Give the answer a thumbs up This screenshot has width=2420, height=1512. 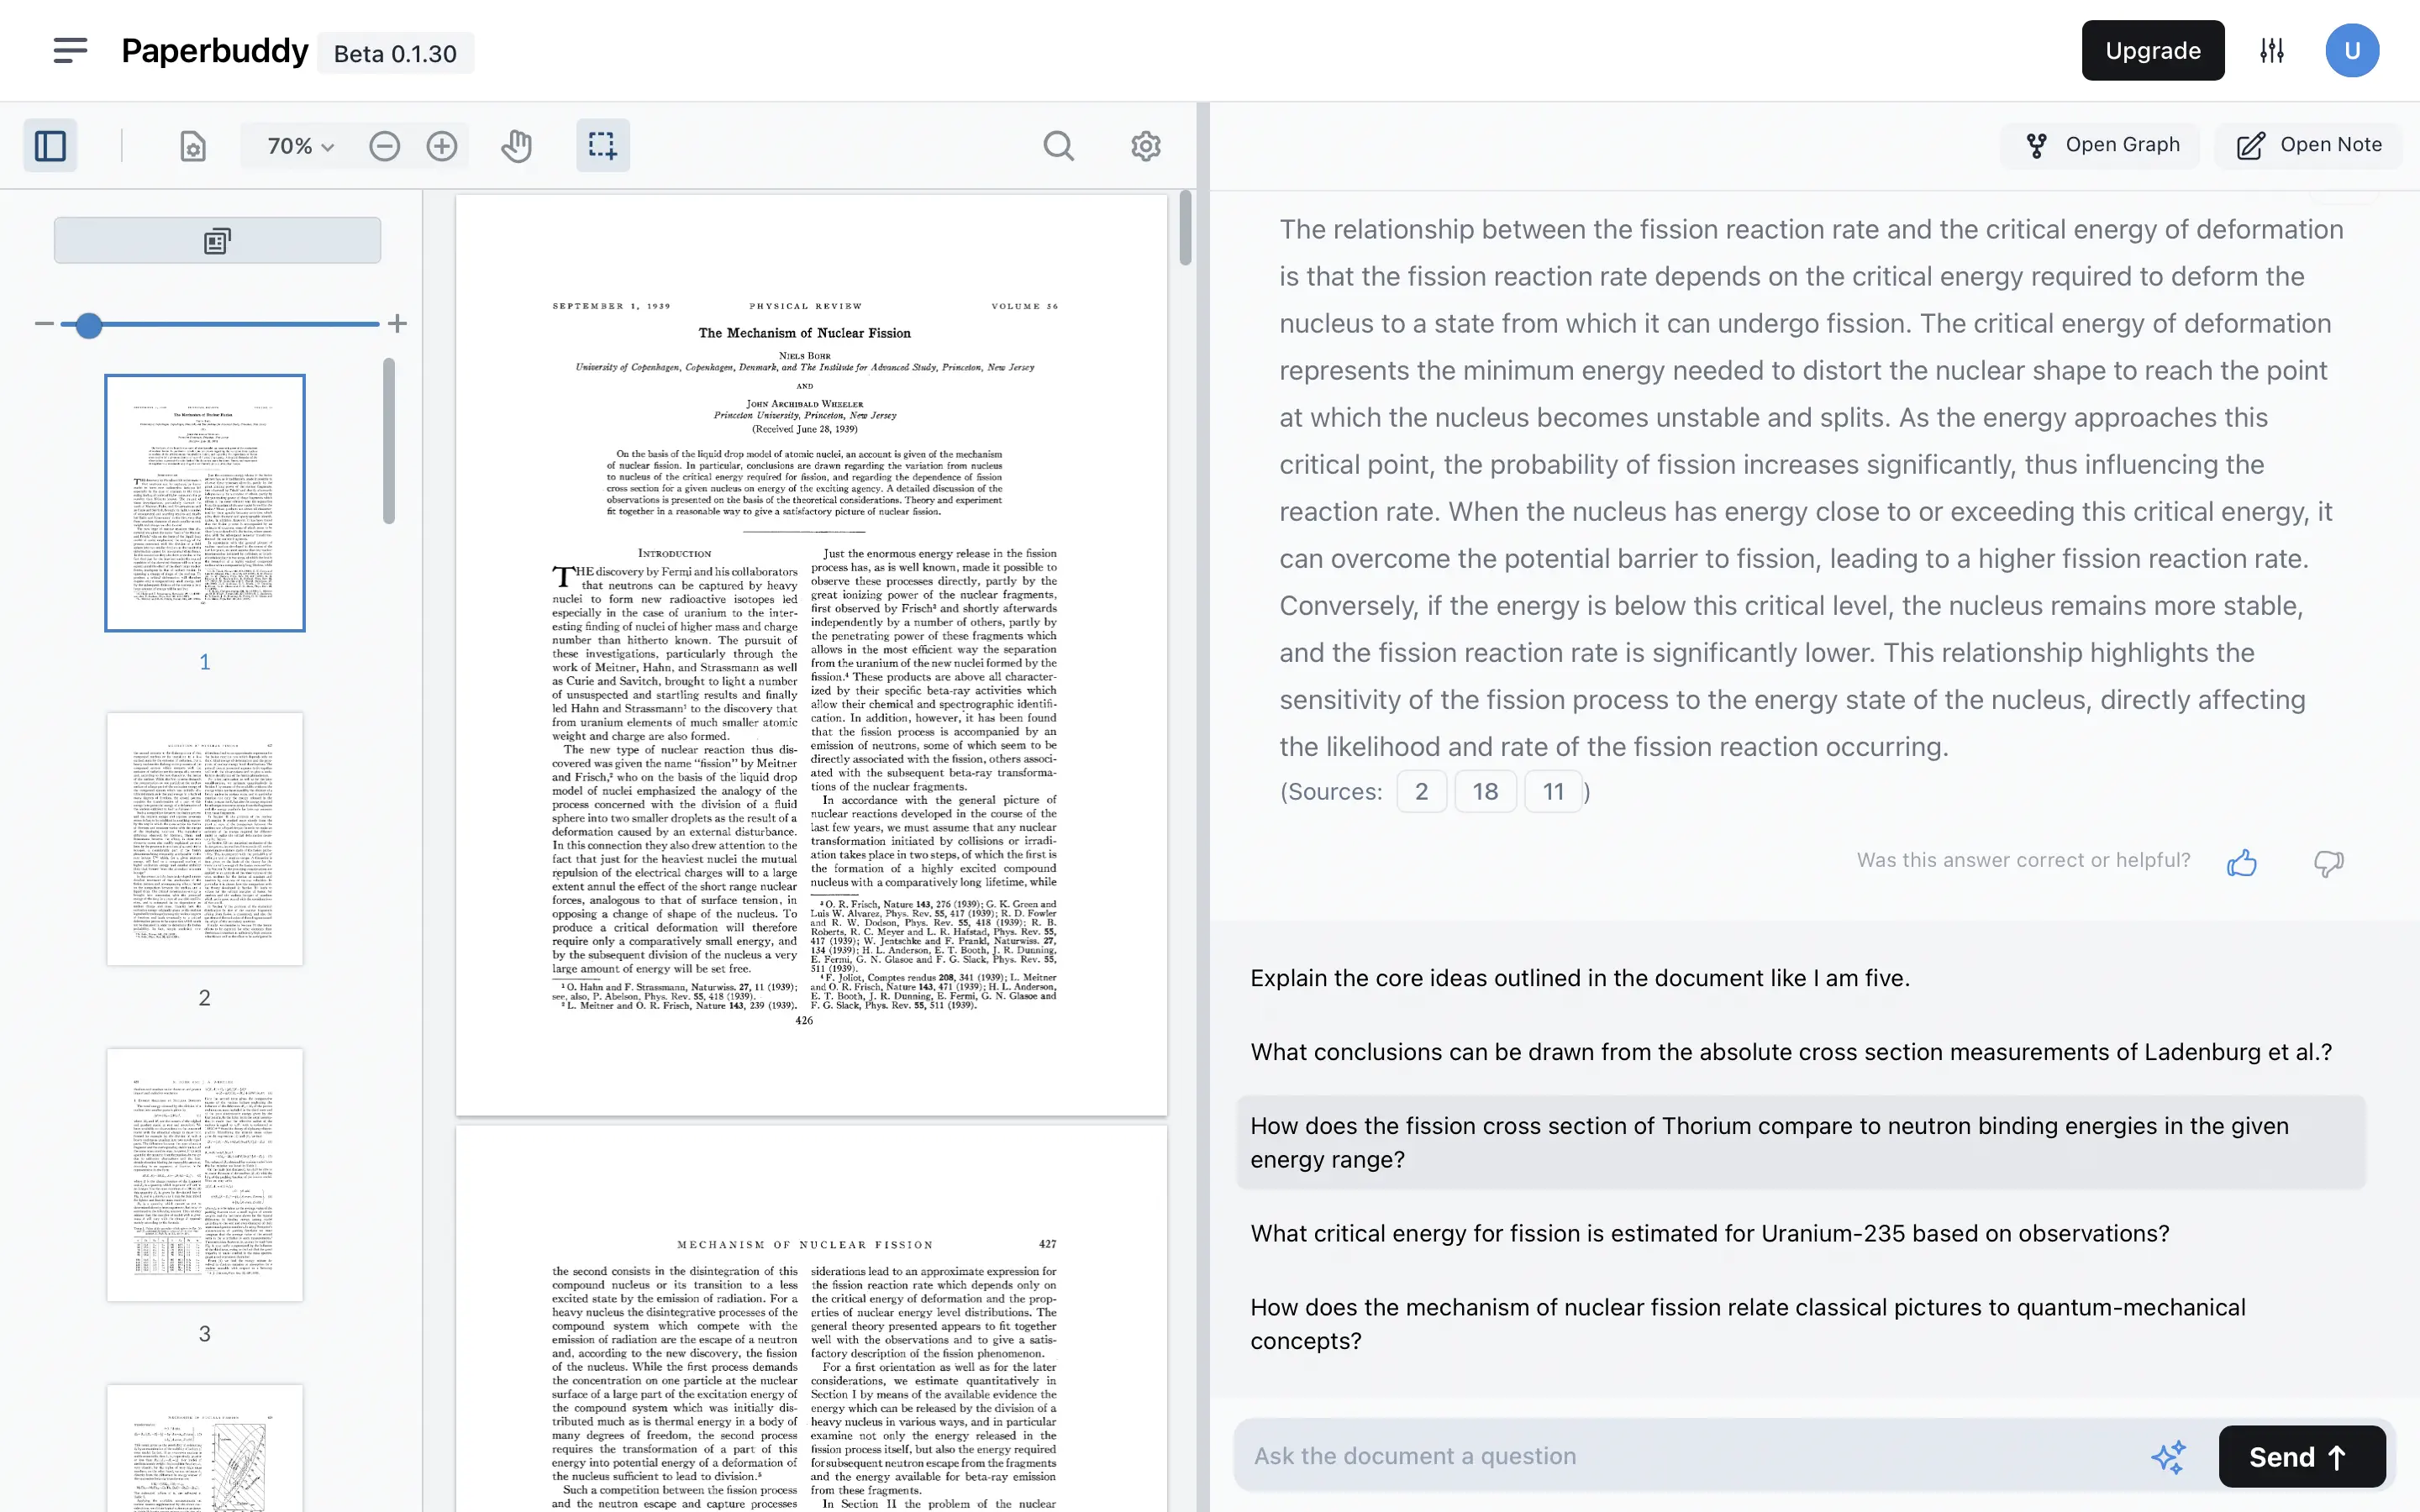tap(2242, 862)
